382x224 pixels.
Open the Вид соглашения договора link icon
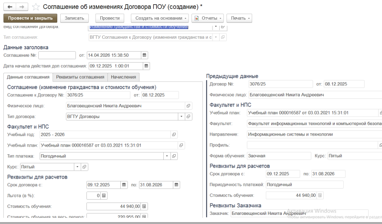tap(223, 27)
